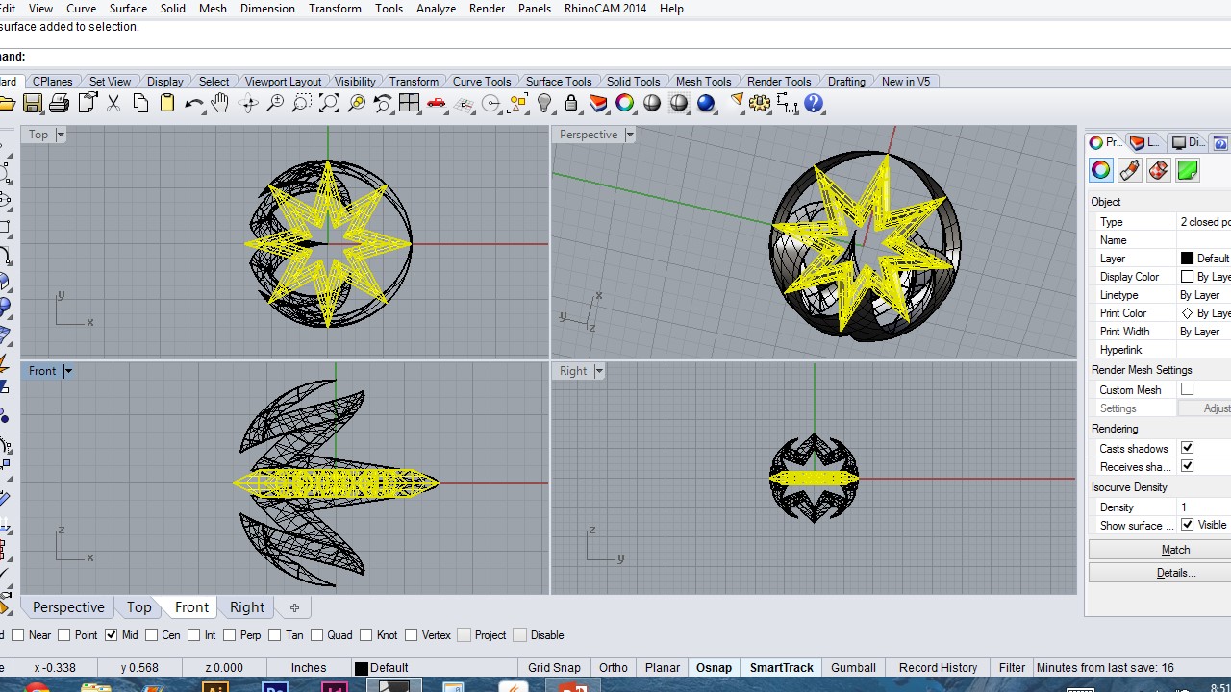Open the Print Width By Layer dropdown
This screenshot has height=692, width=1231.
click(1204, 332)
